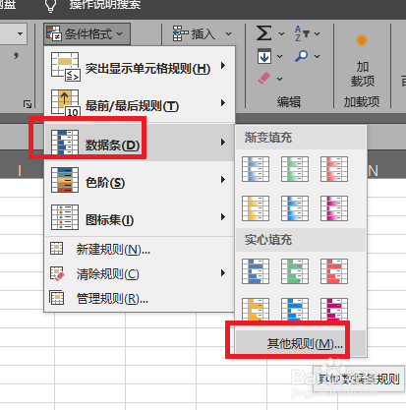Screen dimensions: 406x410
Task: Apply orange gradient fill data bar
Action: pyautogui.click(x=256, y=208)
